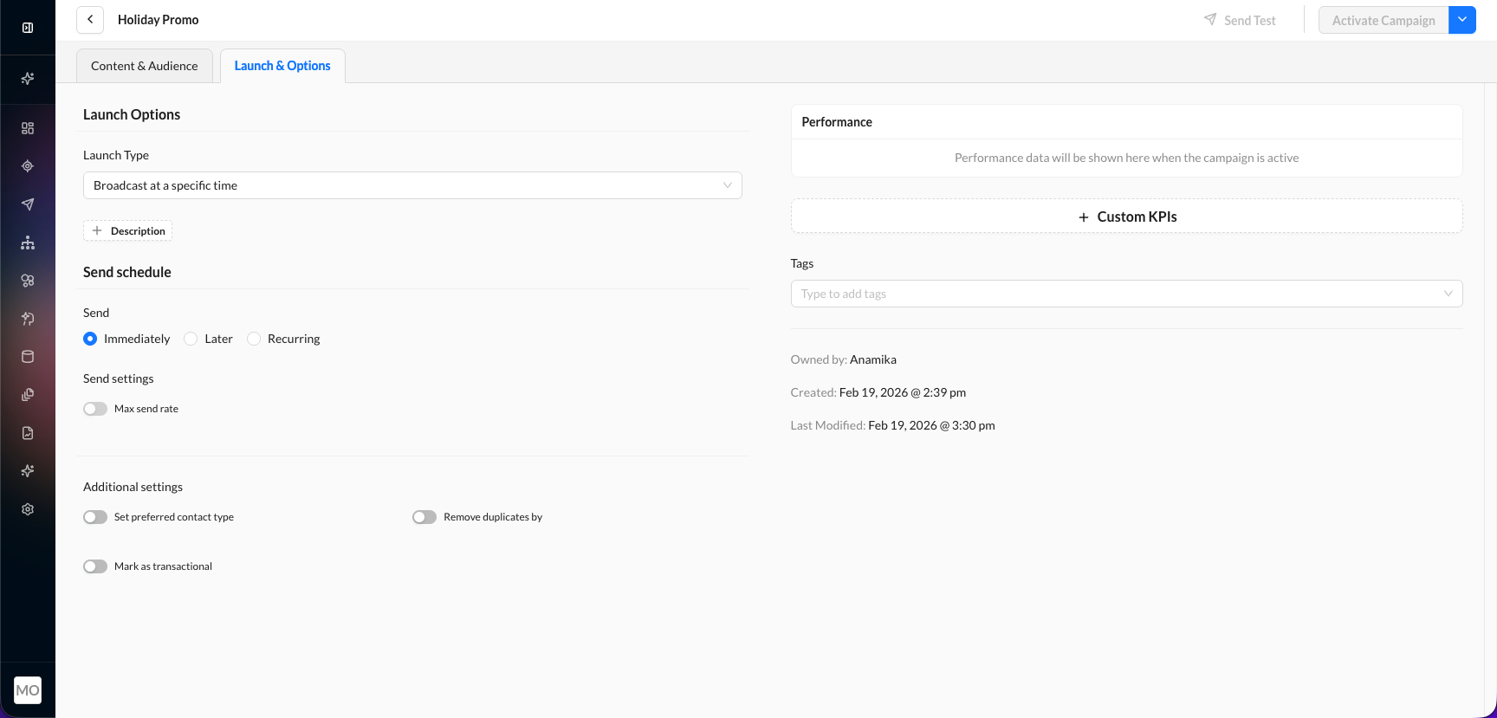Click the back arrow next to Holiday Promo
1497x718 pixels.
click(90, 20)
